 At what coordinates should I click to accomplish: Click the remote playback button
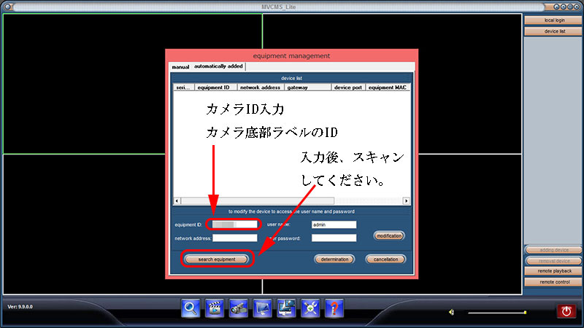(553, 271)
